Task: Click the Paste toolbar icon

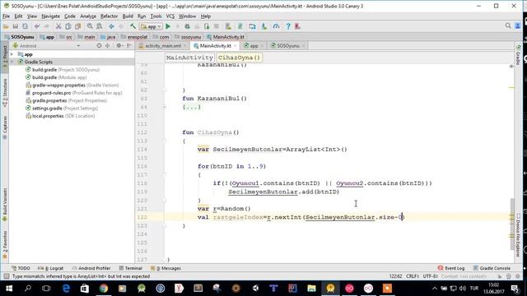Action: click(78, 26)
